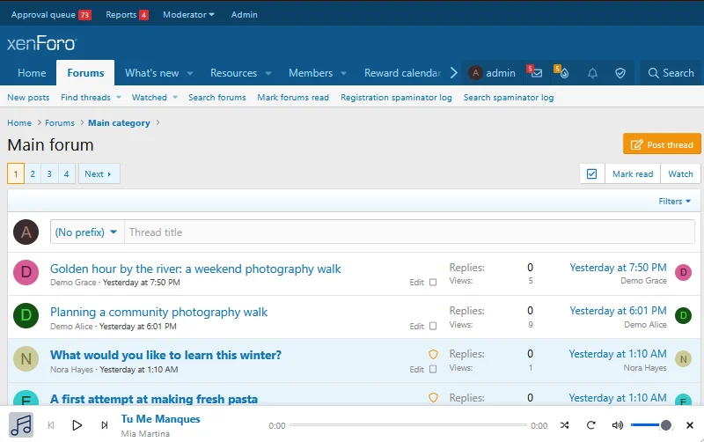Click the xenForo logo
The height and width of the screenshot is (442, 704).
coord(41,43)
